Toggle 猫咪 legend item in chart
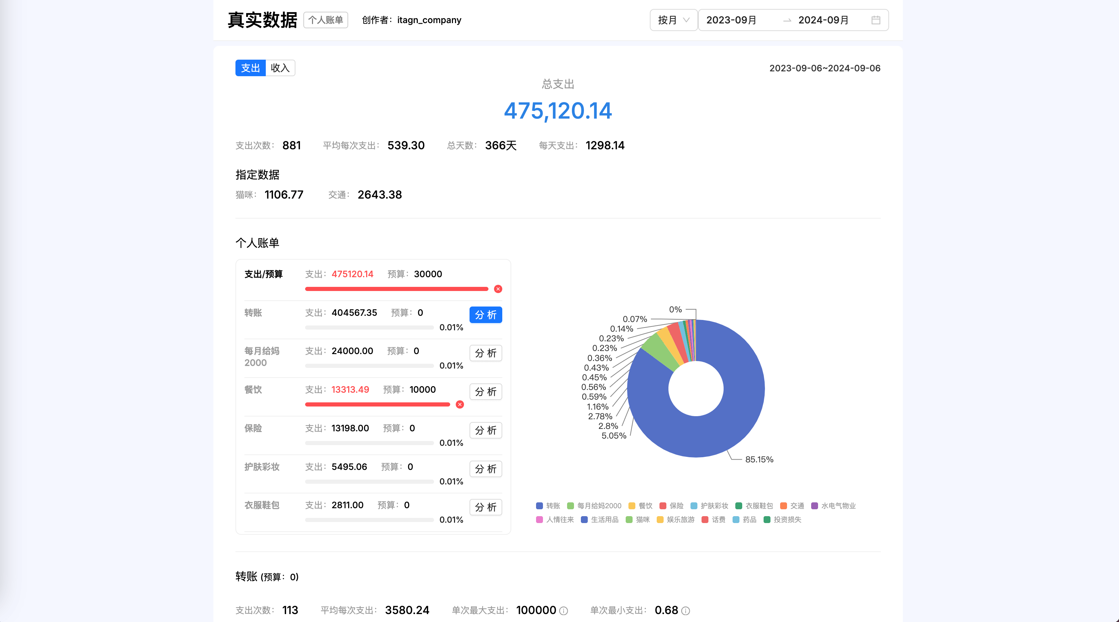This screenshot has width=1119, height=622. [638, 520]
